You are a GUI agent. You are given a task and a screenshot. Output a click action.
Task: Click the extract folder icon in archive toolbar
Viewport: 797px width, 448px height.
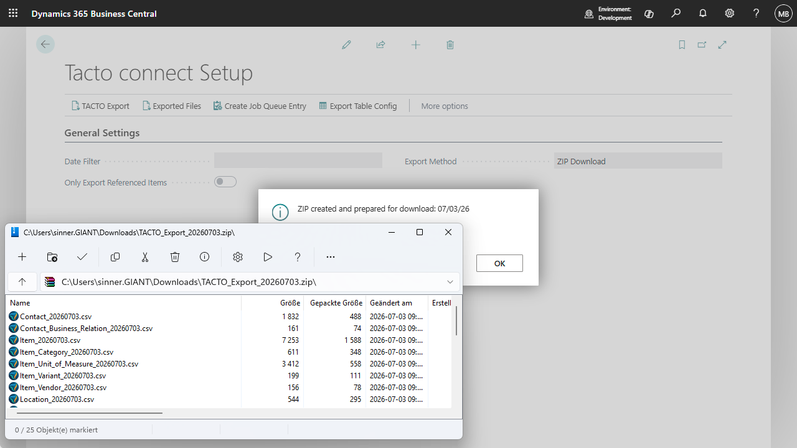pyautogui.click(x=52, y=257)
